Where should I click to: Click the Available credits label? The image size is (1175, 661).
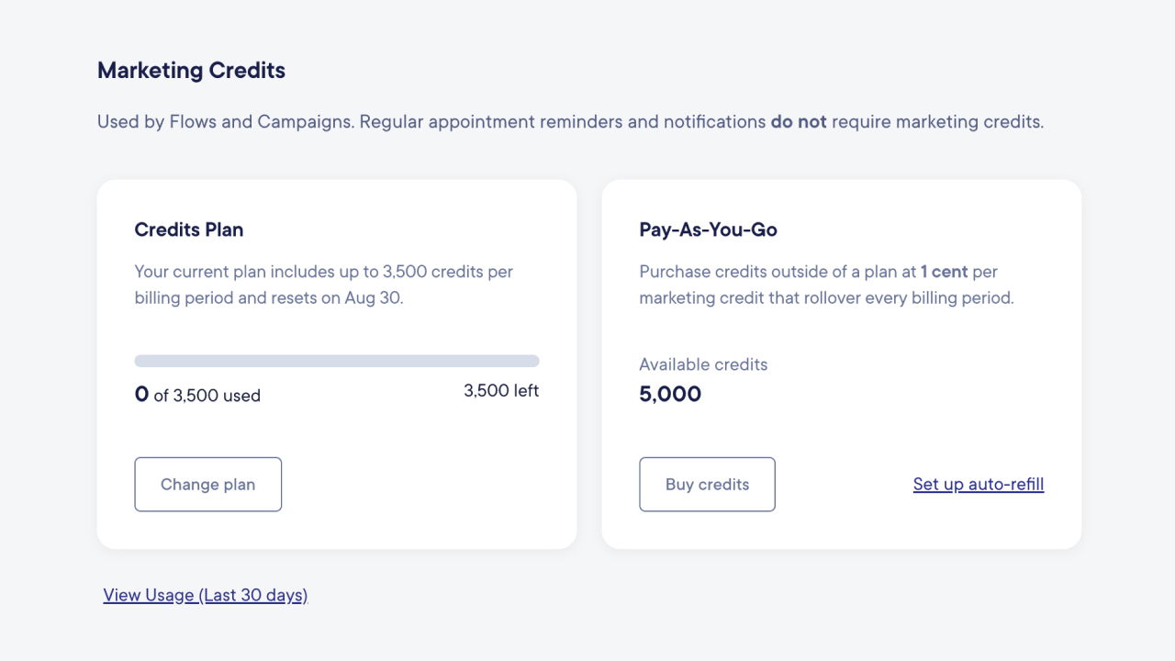(703, 364)
